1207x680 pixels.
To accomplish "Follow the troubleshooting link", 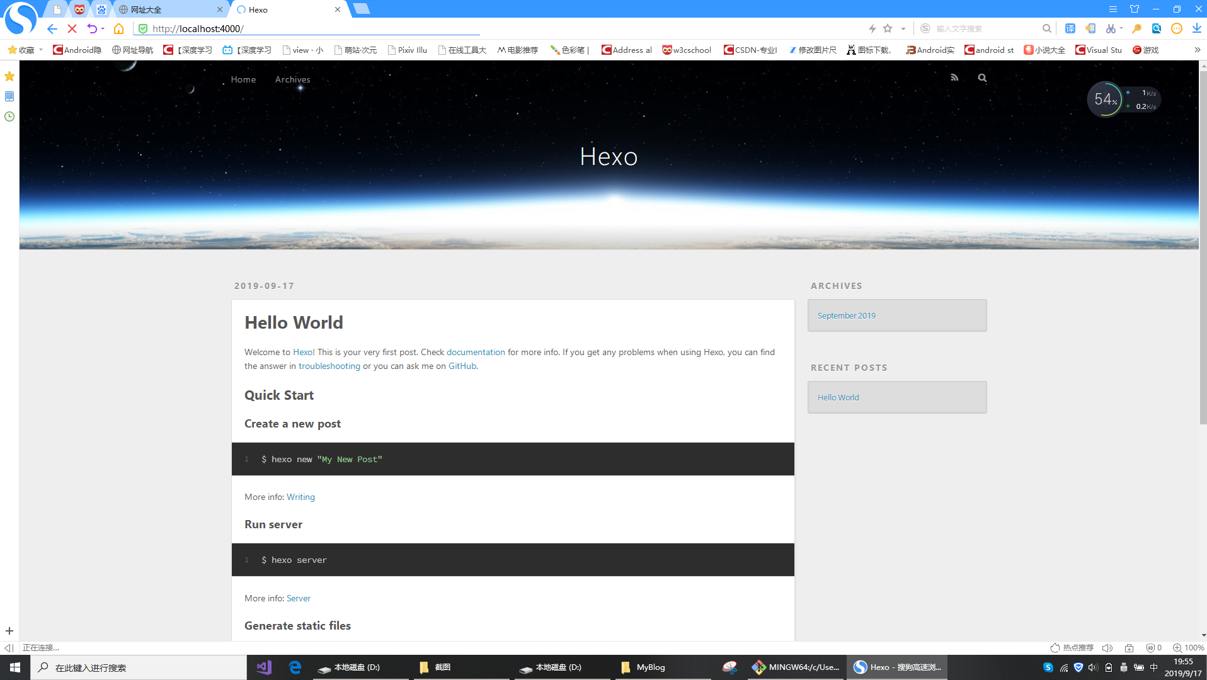I will pyautogui.click(x=329, y=366).
